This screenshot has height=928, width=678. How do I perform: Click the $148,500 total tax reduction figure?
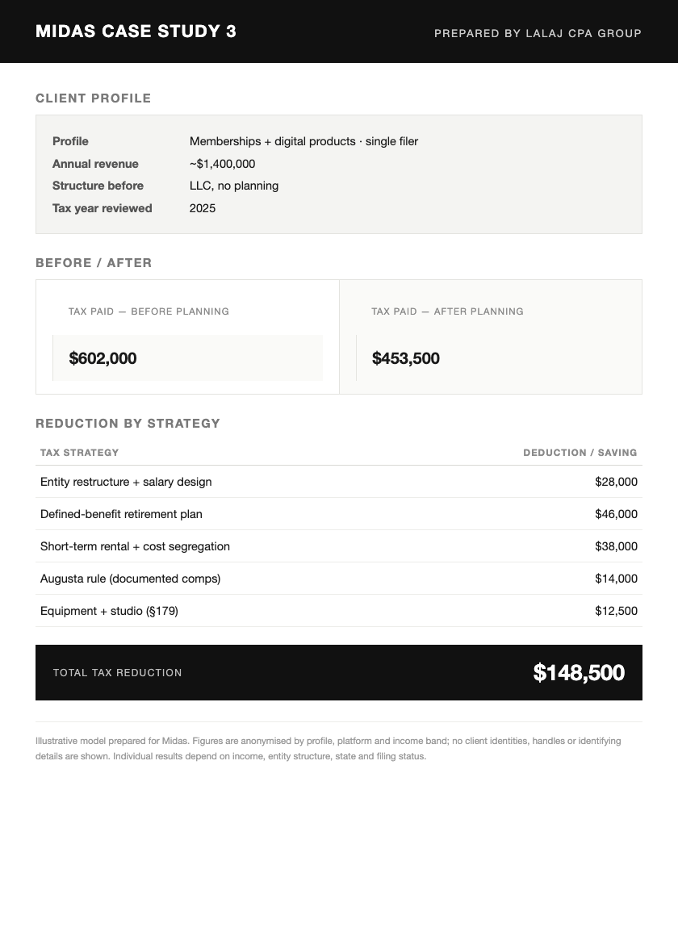[579, 673]
